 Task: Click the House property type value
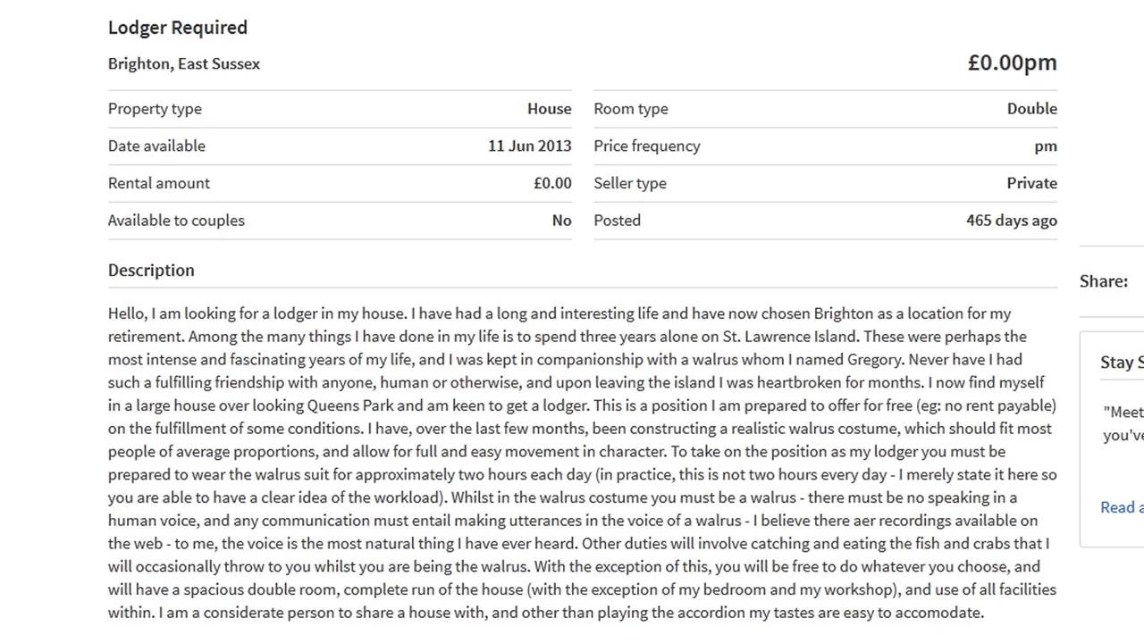(549, 109)
